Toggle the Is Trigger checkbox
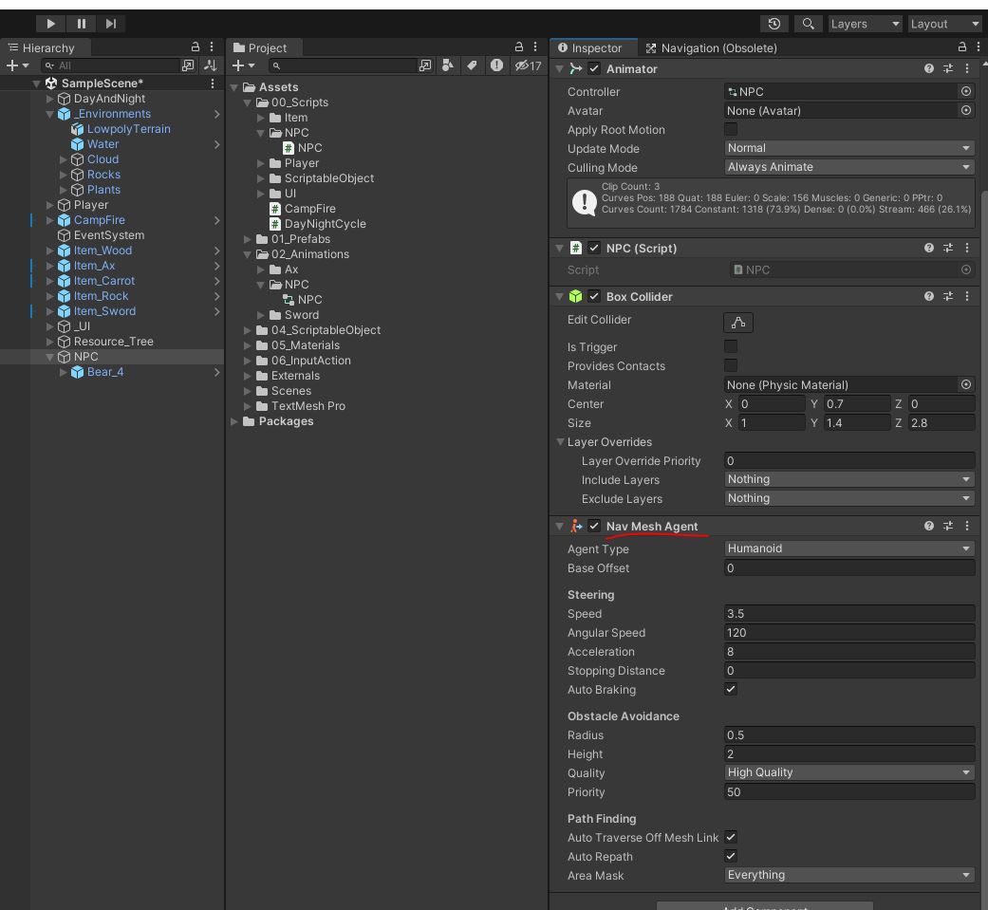 click(731, 347)
